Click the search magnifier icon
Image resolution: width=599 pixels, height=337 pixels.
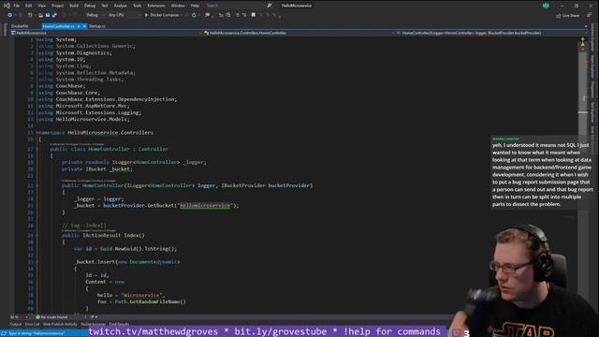tap(270, 6)
